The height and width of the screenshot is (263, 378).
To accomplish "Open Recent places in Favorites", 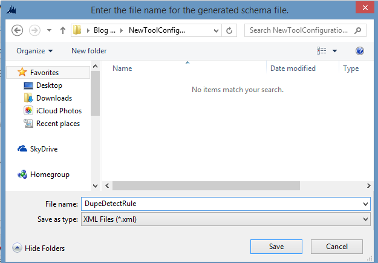I will point(57,124).
